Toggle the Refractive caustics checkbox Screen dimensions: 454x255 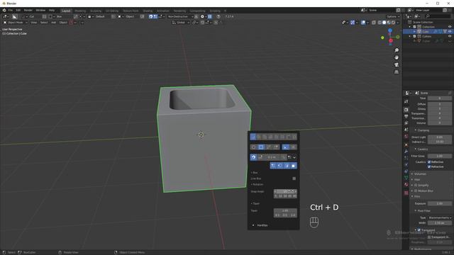429,166
